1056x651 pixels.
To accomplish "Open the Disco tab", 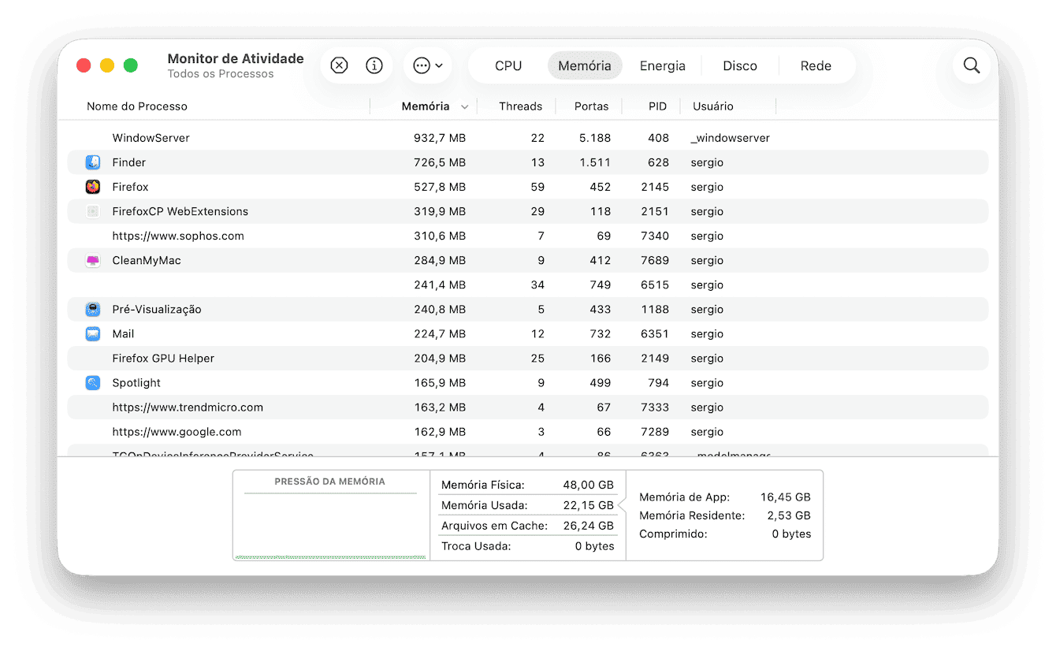I will pos(740,65).
